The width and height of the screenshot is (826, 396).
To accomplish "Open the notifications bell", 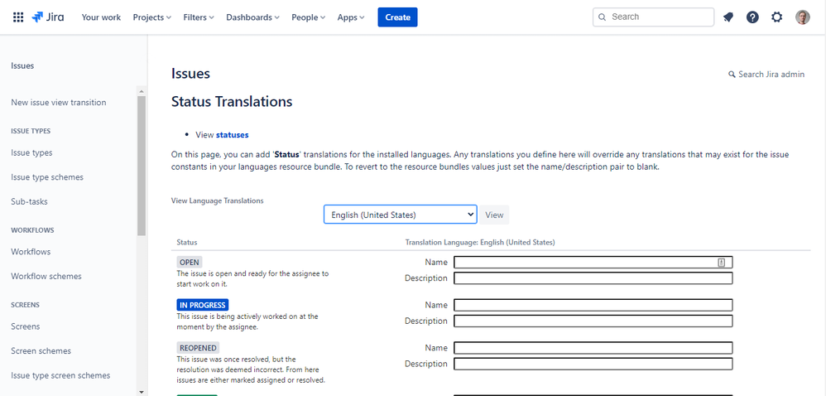I will point(728,17).
